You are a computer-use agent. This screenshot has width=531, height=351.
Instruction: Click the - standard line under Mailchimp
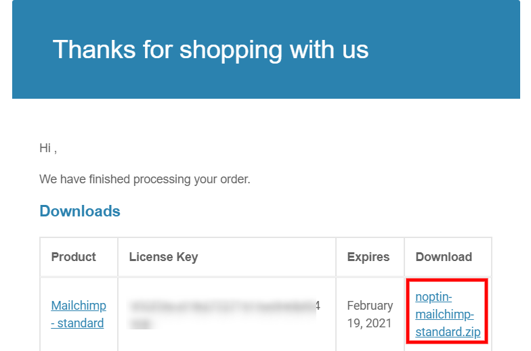point(78,323)
